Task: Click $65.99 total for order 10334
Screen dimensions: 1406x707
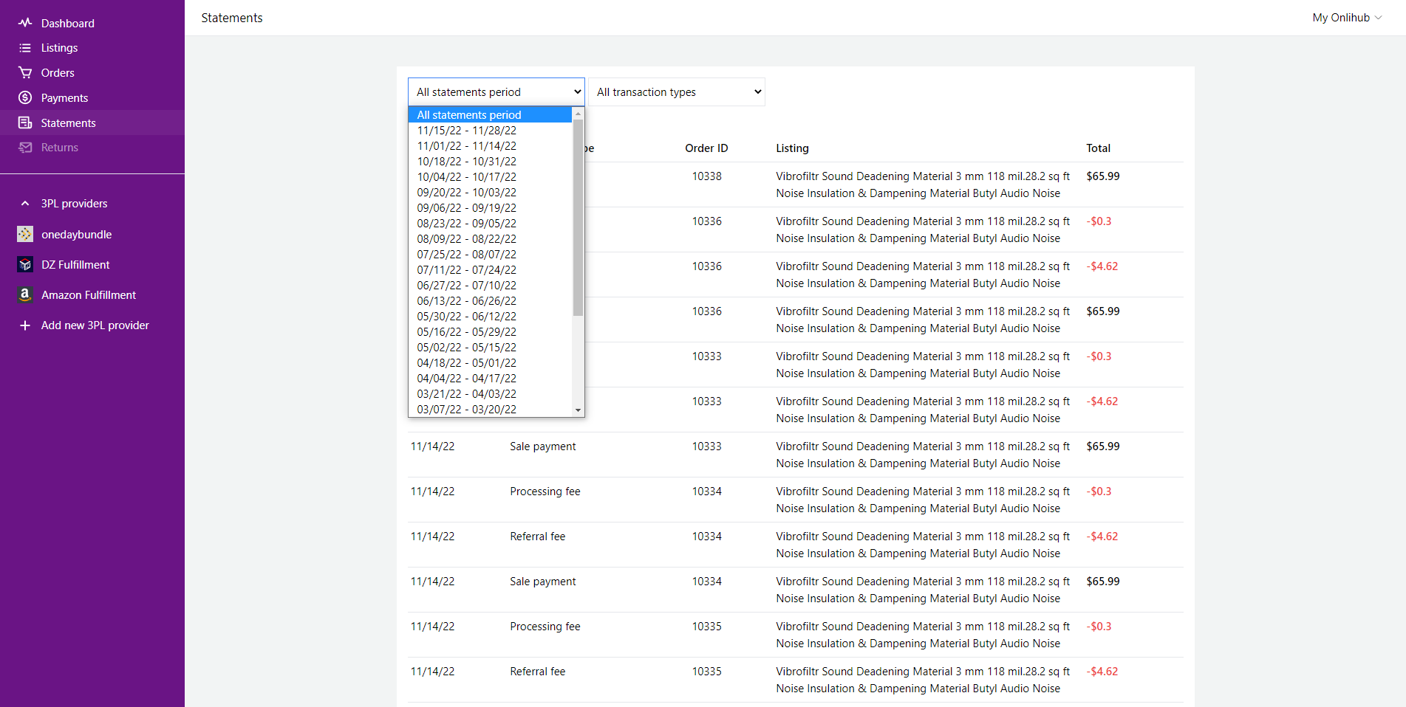Action: click(x=1103, y=582)
